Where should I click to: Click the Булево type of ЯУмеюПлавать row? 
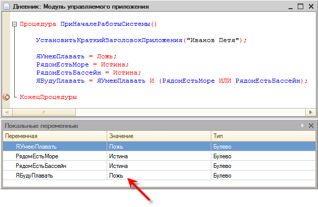coord(222,147)
